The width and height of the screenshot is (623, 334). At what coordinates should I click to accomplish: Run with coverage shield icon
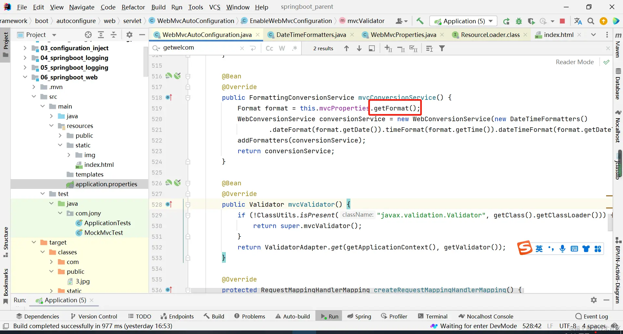pyautogui.click(x=531, y=21)
